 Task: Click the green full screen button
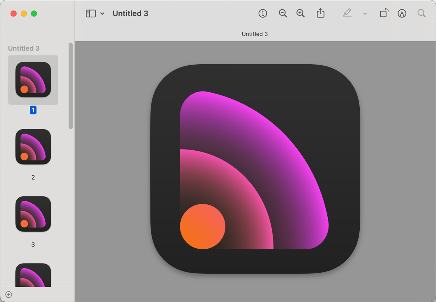click(x=34, y=13)
